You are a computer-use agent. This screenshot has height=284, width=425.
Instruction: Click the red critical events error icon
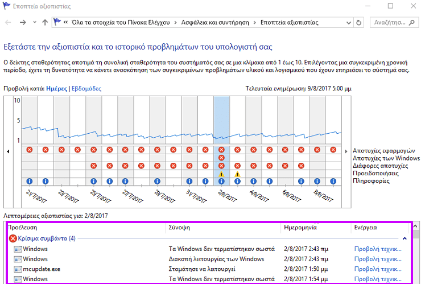point(13,238)
